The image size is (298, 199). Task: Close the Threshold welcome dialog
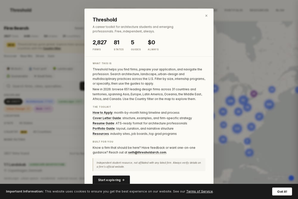(x=206, y=16)
